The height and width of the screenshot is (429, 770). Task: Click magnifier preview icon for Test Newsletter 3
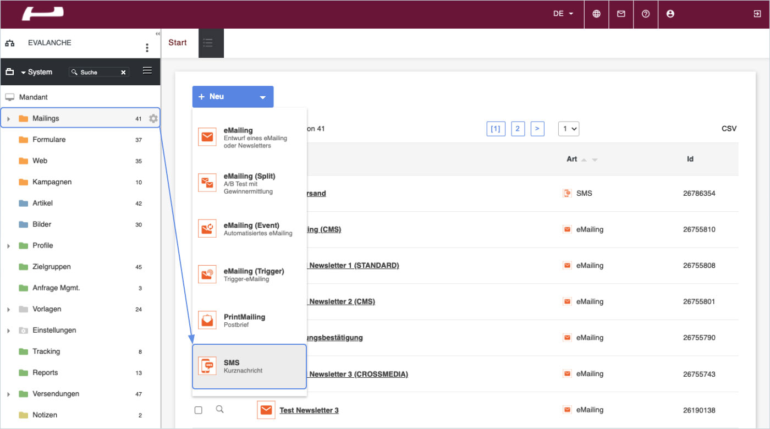(220, 410)
